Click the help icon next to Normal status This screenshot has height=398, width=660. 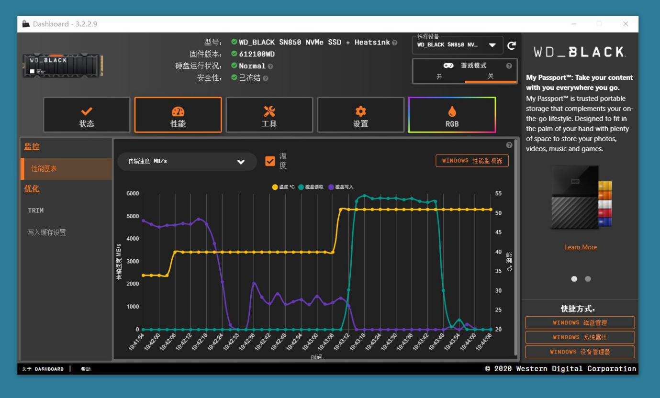270,66
